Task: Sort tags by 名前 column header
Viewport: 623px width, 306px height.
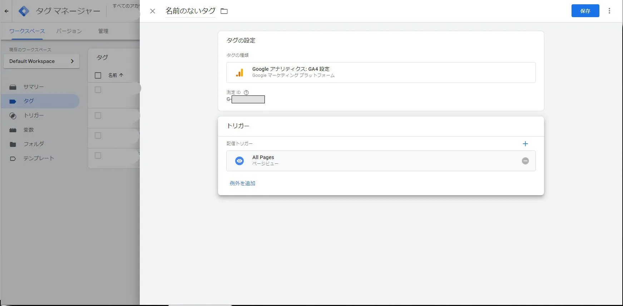Action: pos(116,75)
